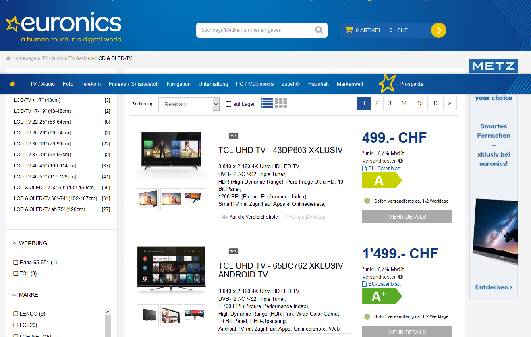Go to home via navigation house icon
This screenshot has height=337, width=531.
pos(12,84)
